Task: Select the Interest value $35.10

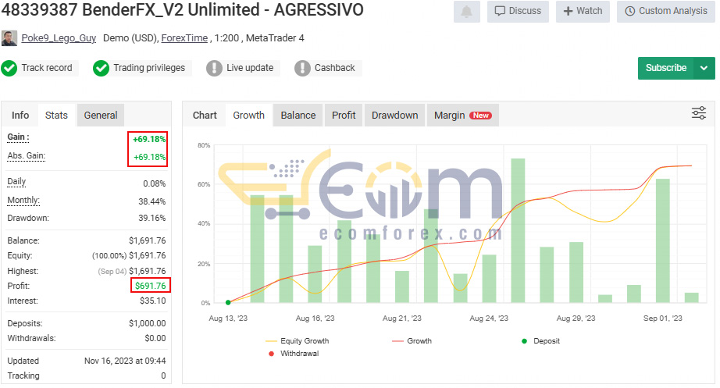Action: pyautogui.click(x=153, y=301)
